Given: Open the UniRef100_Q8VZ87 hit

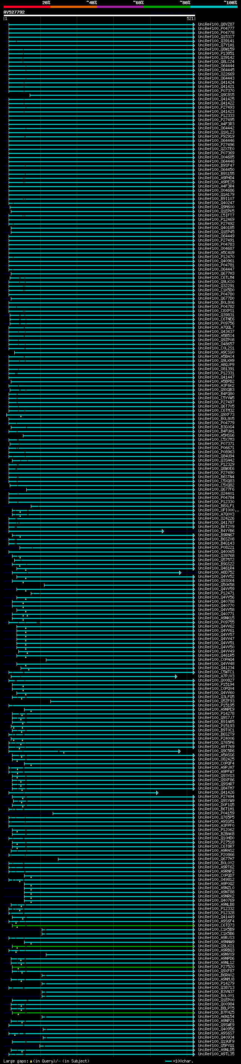Looking at the screenshot, I should (216, 25).
